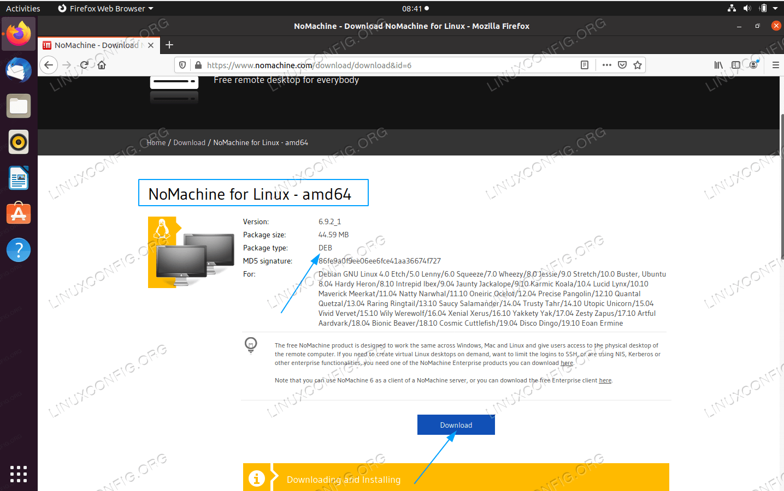Launch LibreOffice Writer from the dock
Image resolution: width=784 pixels, height=491 pixels.
(19, 178)
